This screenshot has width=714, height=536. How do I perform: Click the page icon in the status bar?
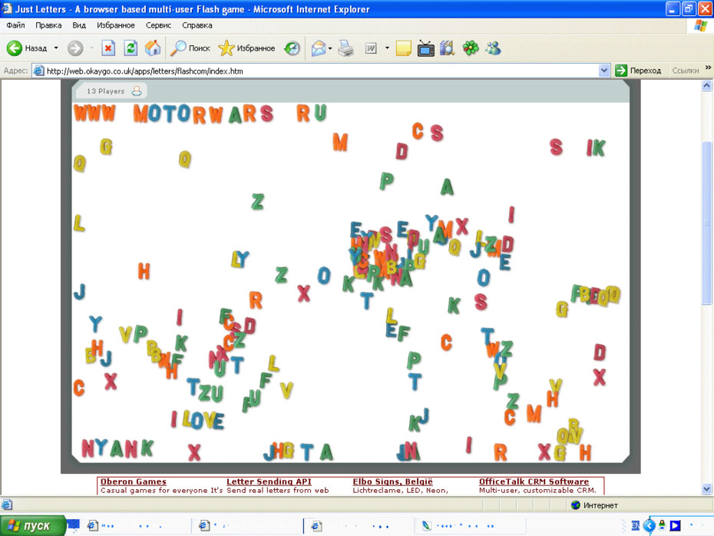[x=7, y=505]
